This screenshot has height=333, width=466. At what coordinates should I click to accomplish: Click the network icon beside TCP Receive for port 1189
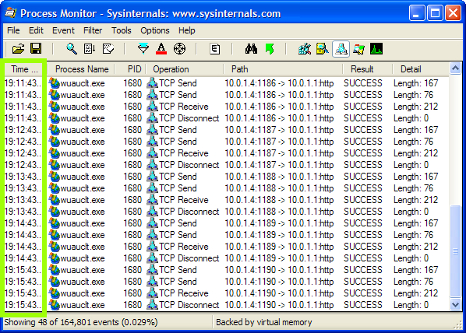click(x=152, y=247)
